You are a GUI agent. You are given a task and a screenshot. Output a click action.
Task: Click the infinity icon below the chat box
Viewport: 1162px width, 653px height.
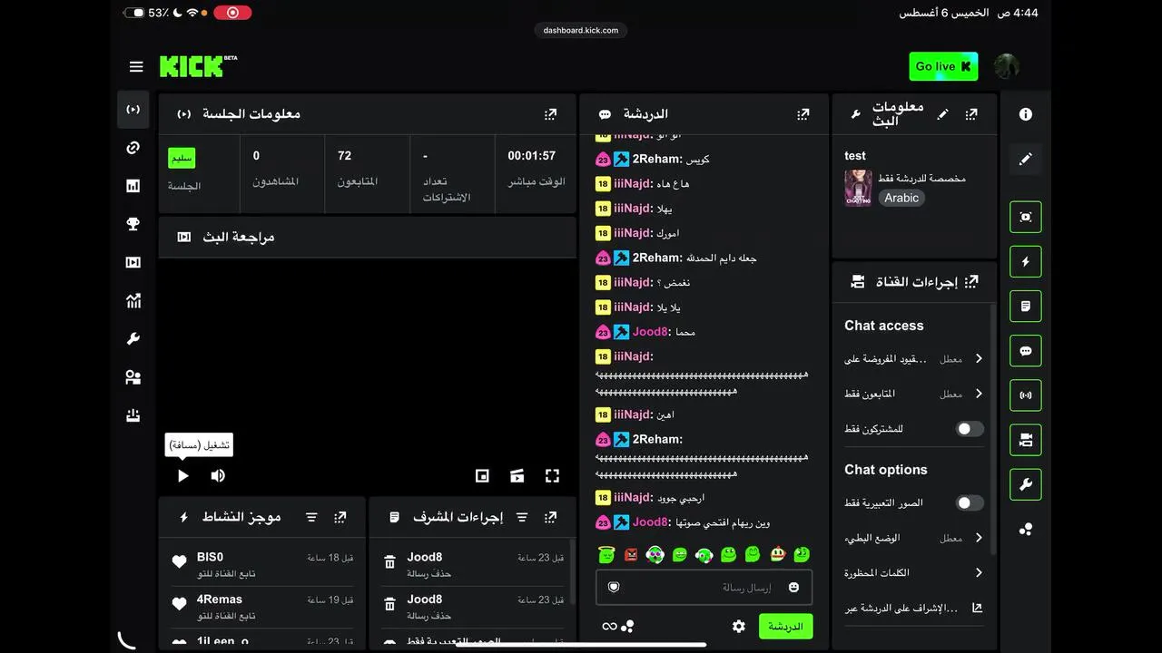(609, 627)
